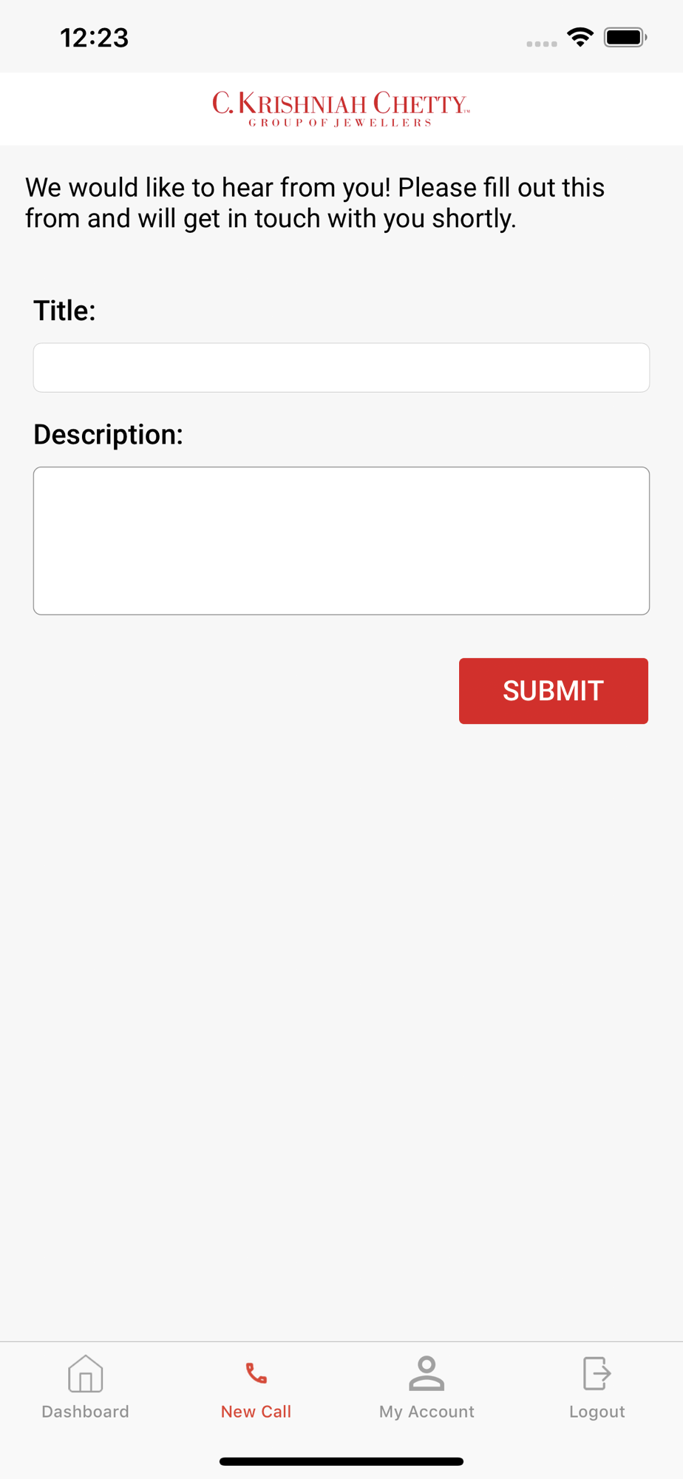This screenshot has height=1479, width=683.
Task: Tap the C. Krishniah Chetty logo
Action: tap(341, 109)
